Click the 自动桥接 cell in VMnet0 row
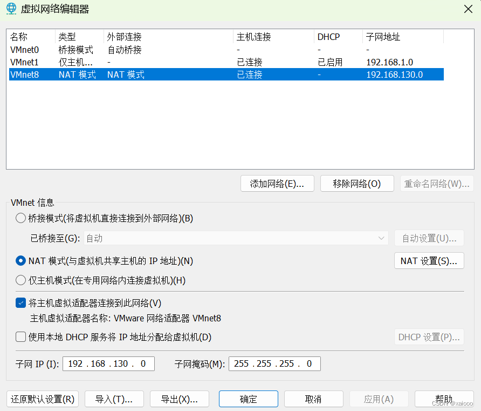The image size is (481, 411). pos(124,50)
